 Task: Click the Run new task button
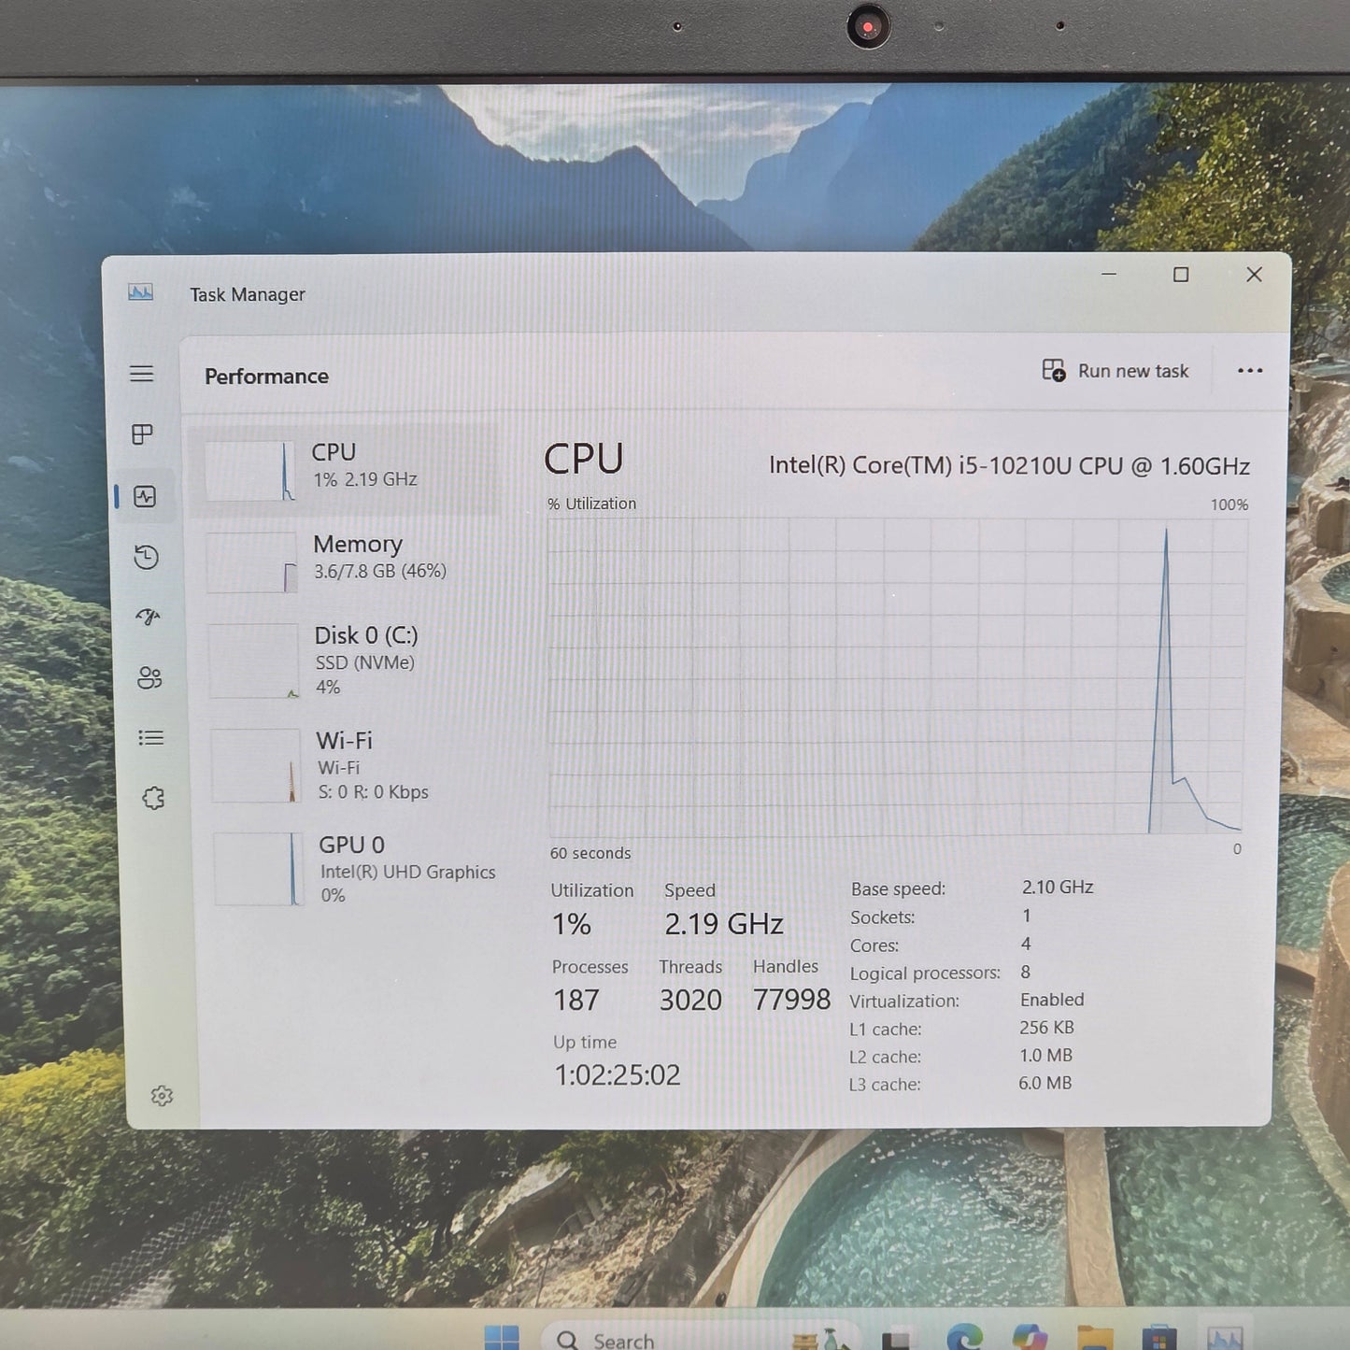tap(1116, 371)
